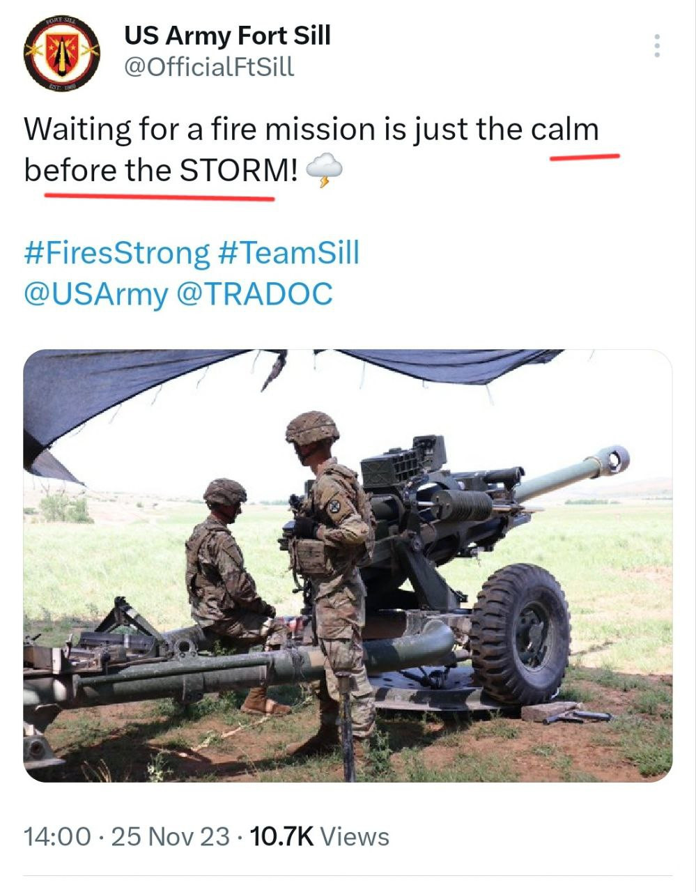Click the underlined word calm in tweet

click(x=564, y=130)
